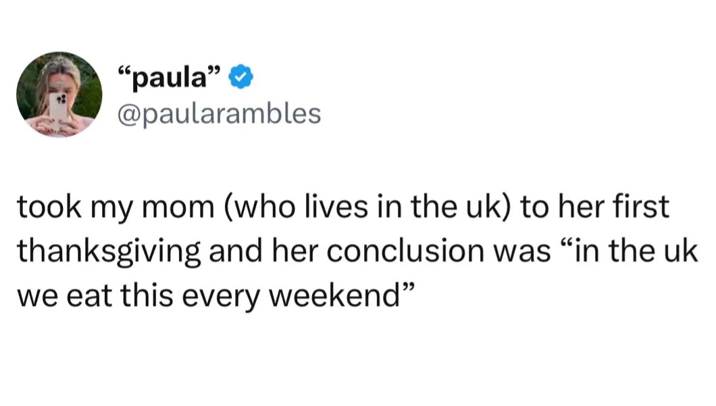Open the @paularambles handle link
The width and height of the screenshot is (716, 406).
(x=219, y=113)
